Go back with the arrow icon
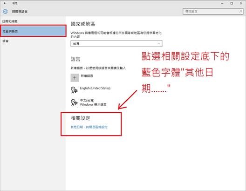The width and height of the screenshot is (246, 191). (x=5, y=3)
